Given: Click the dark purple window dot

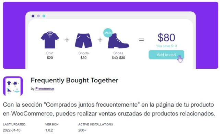Looking at the screenshot, I should (33, 16).
